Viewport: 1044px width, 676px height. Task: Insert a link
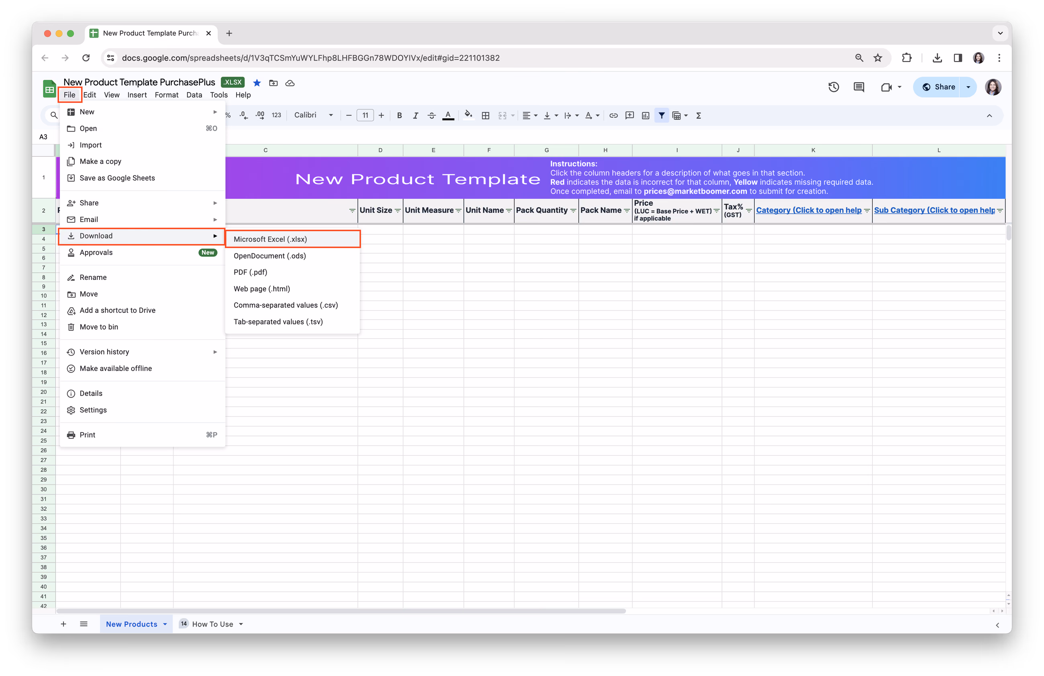613,115
